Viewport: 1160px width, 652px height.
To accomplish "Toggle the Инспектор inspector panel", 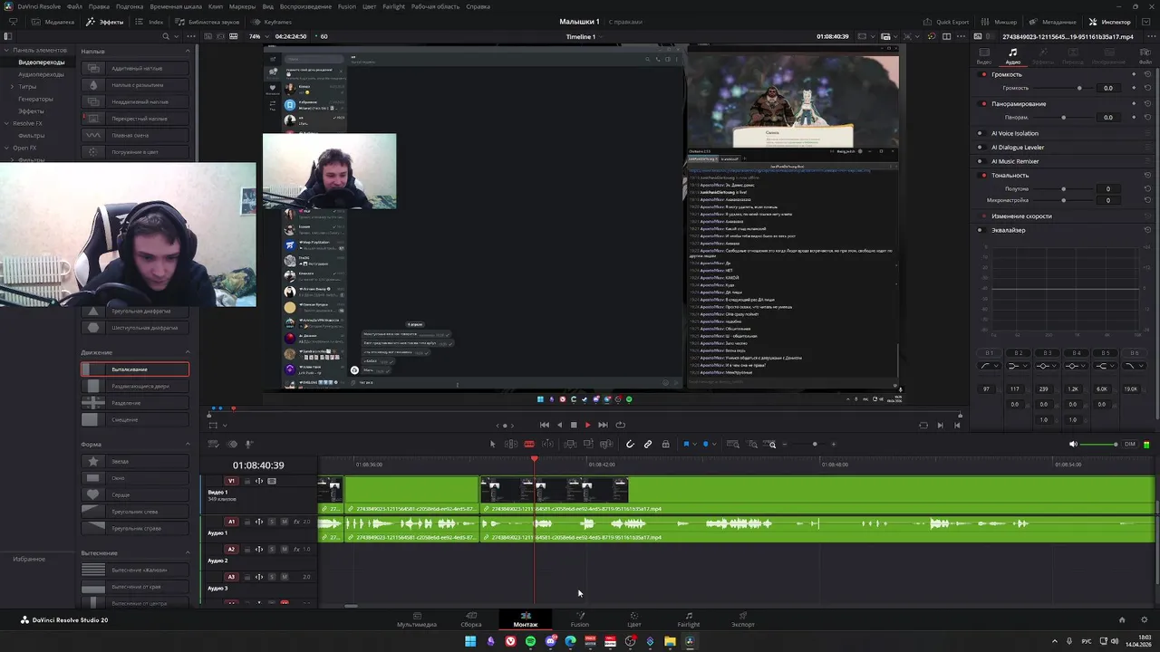I will tap(1110, 22).
